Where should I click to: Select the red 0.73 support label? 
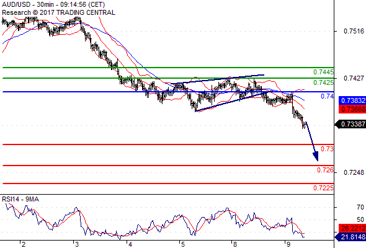(x=328, y=149)
